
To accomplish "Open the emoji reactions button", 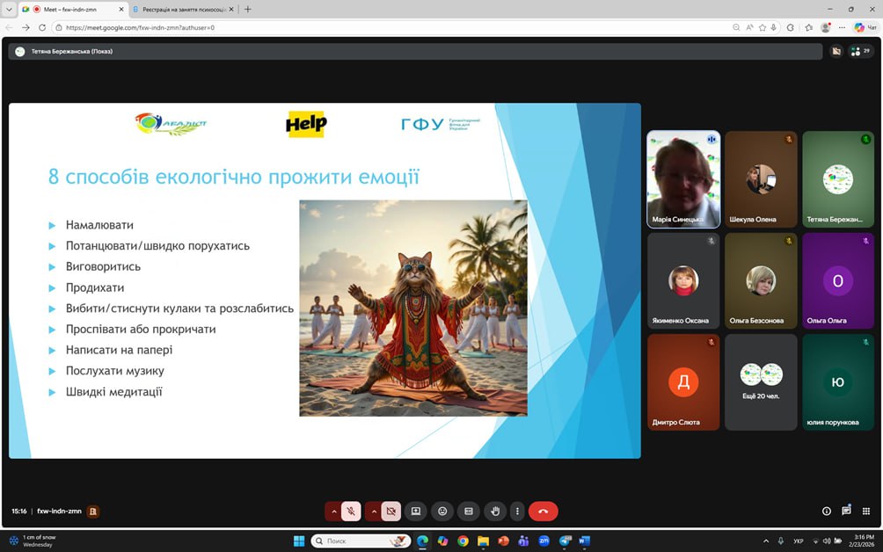I will [442, 511].
